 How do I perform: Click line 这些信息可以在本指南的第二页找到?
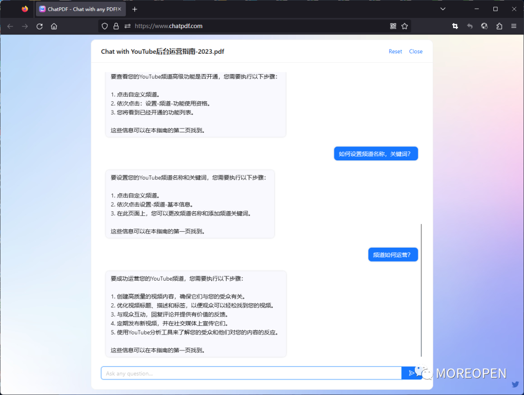pyautogui.click(x=158, y=130)
